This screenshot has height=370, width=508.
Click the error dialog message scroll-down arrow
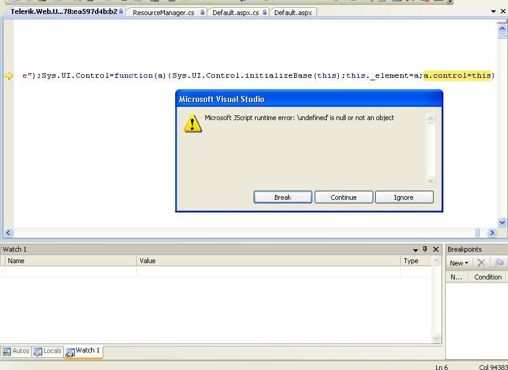[x=430, y=181]
